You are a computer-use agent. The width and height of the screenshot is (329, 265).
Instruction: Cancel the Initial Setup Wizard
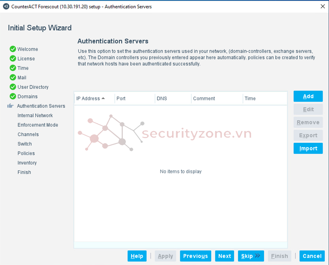tap(312, 256)
